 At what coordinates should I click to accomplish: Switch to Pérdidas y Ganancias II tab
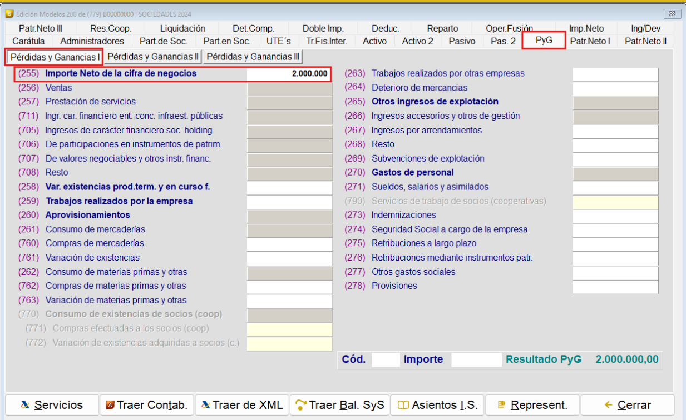[153, 57]
